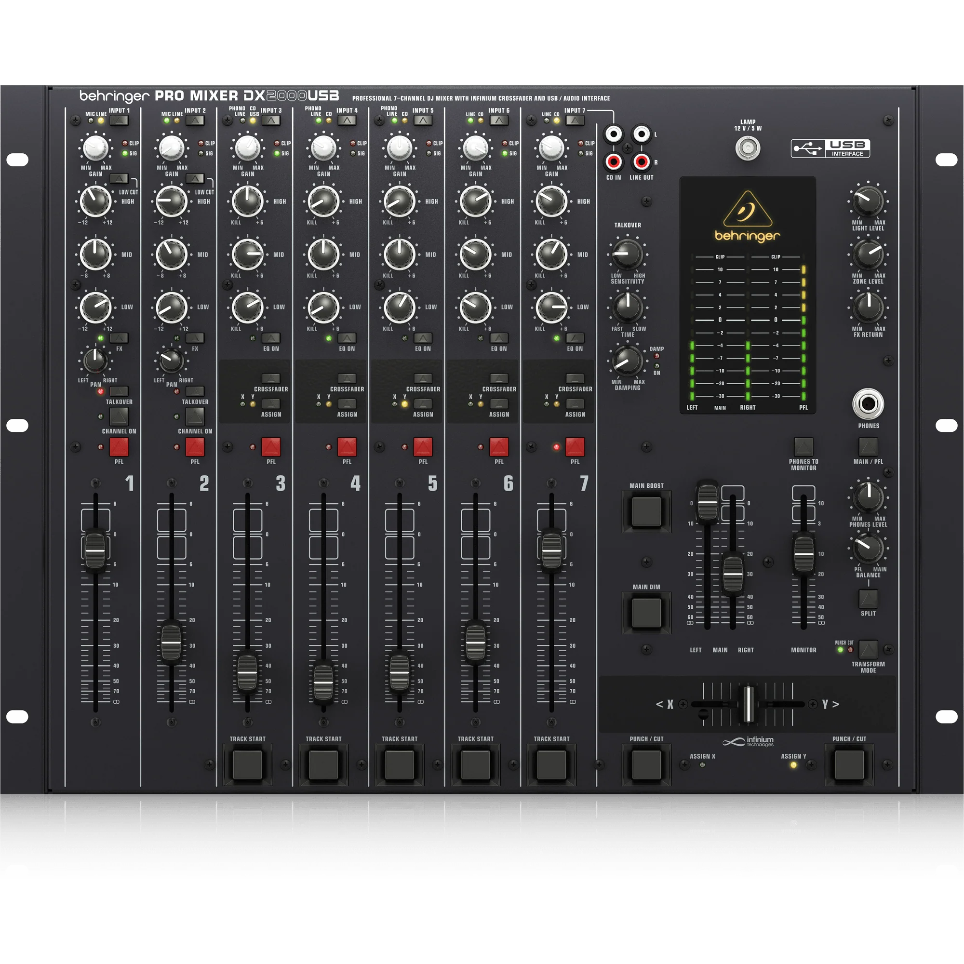This screenshot has width=964, height=964.
Task: Engage the MAIN BOOST button
Action: pyautogui.click(x=646, y=511)
